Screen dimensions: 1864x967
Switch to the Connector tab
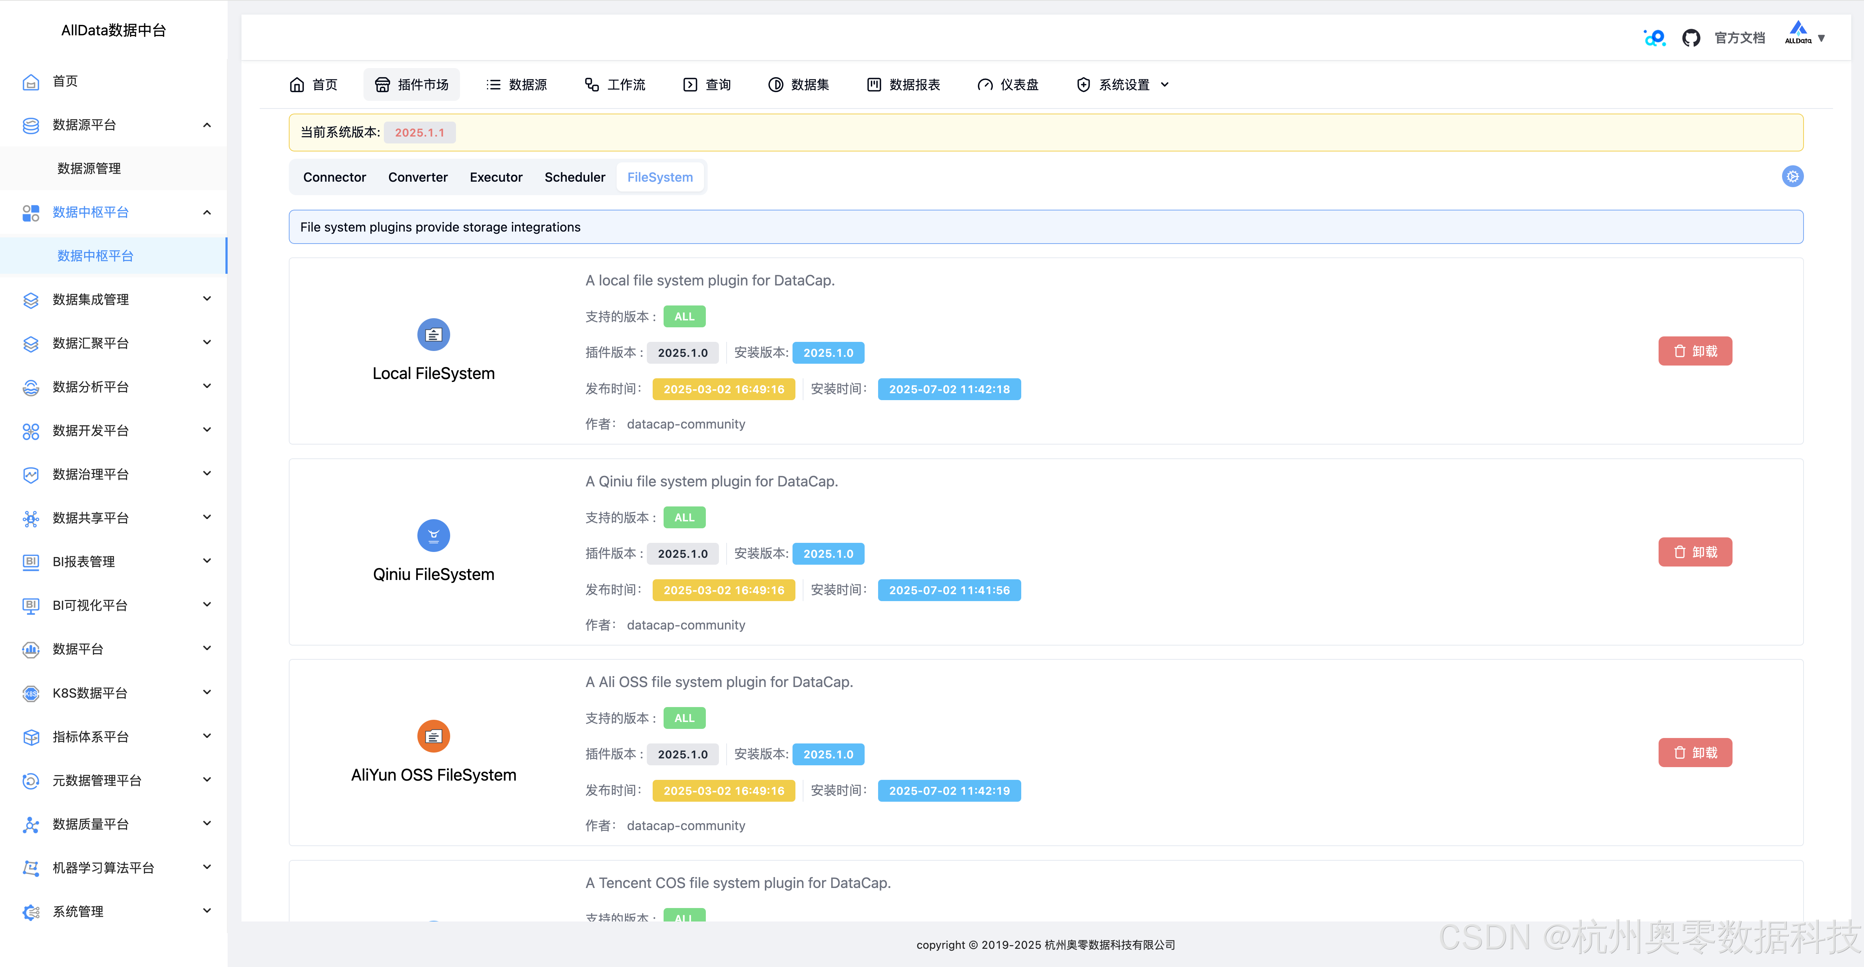tap(334, 177)
